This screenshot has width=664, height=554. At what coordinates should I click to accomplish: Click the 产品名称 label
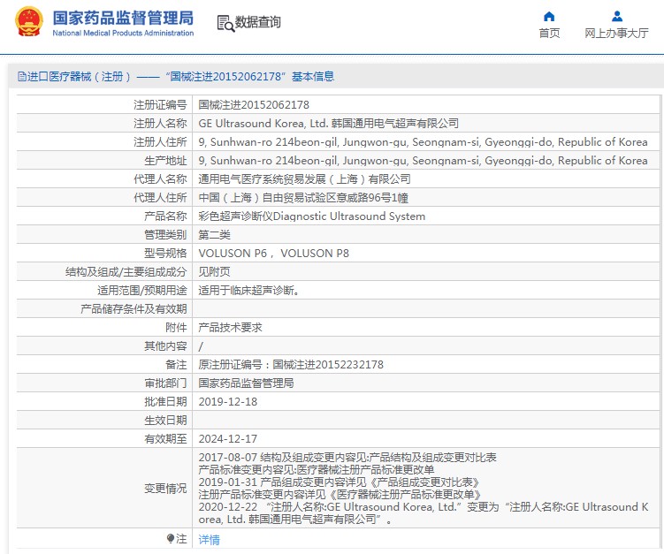(x=165, y=216)
